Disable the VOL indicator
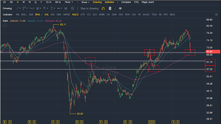The height and width of the screenshot is (124, 221). pyautogui.click(x=46, y=14)
